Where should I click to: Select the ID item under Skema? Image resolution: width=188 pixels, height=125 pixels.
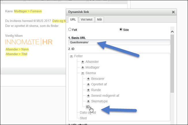coord(88,107)
